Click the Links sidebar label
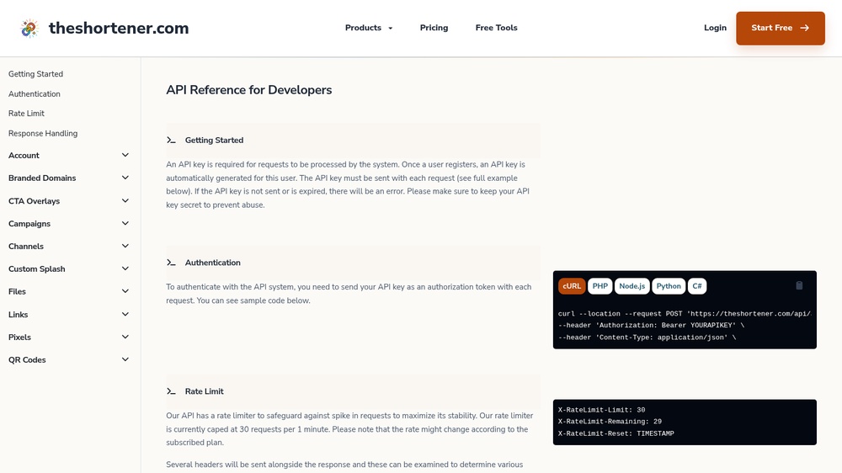Image resolution: width=842 pixels, height=473 pixels. point(19,314)
